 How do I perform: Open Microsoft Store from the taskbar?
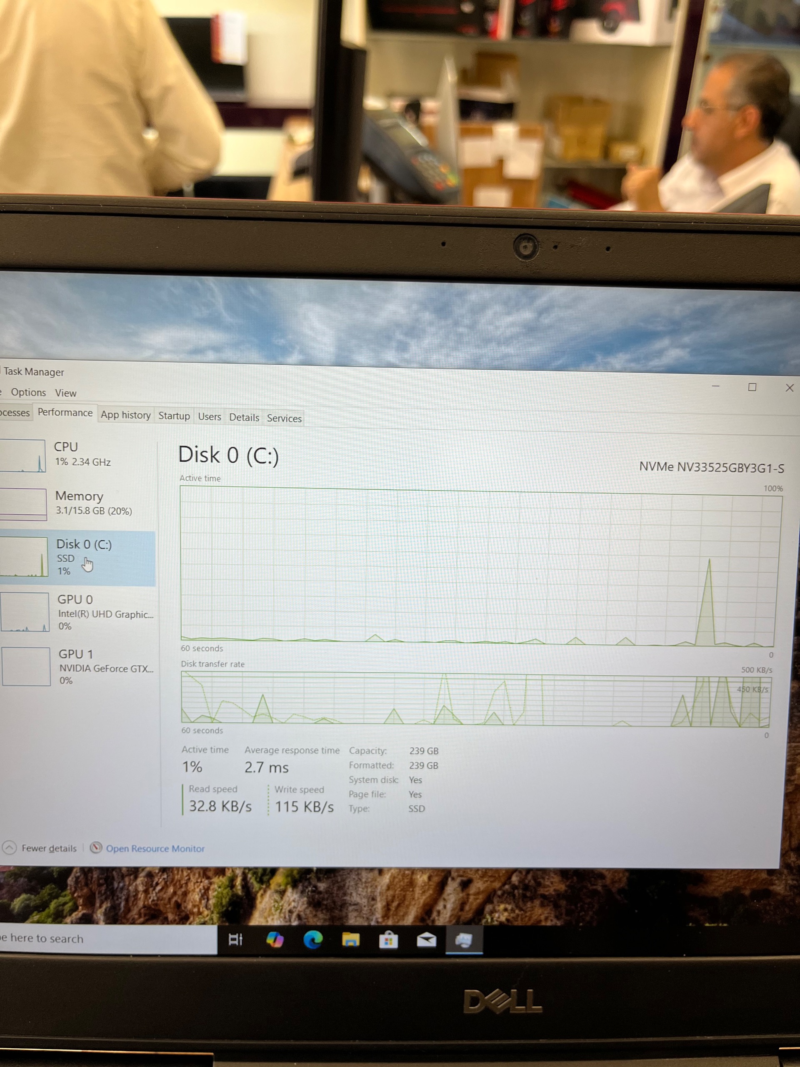coord(388,939)
